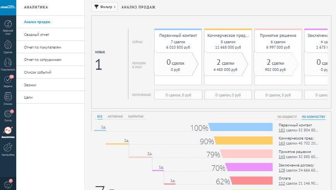Go to Покупатели section icon
The image size is (336, 190).
(x=8, y=64)
